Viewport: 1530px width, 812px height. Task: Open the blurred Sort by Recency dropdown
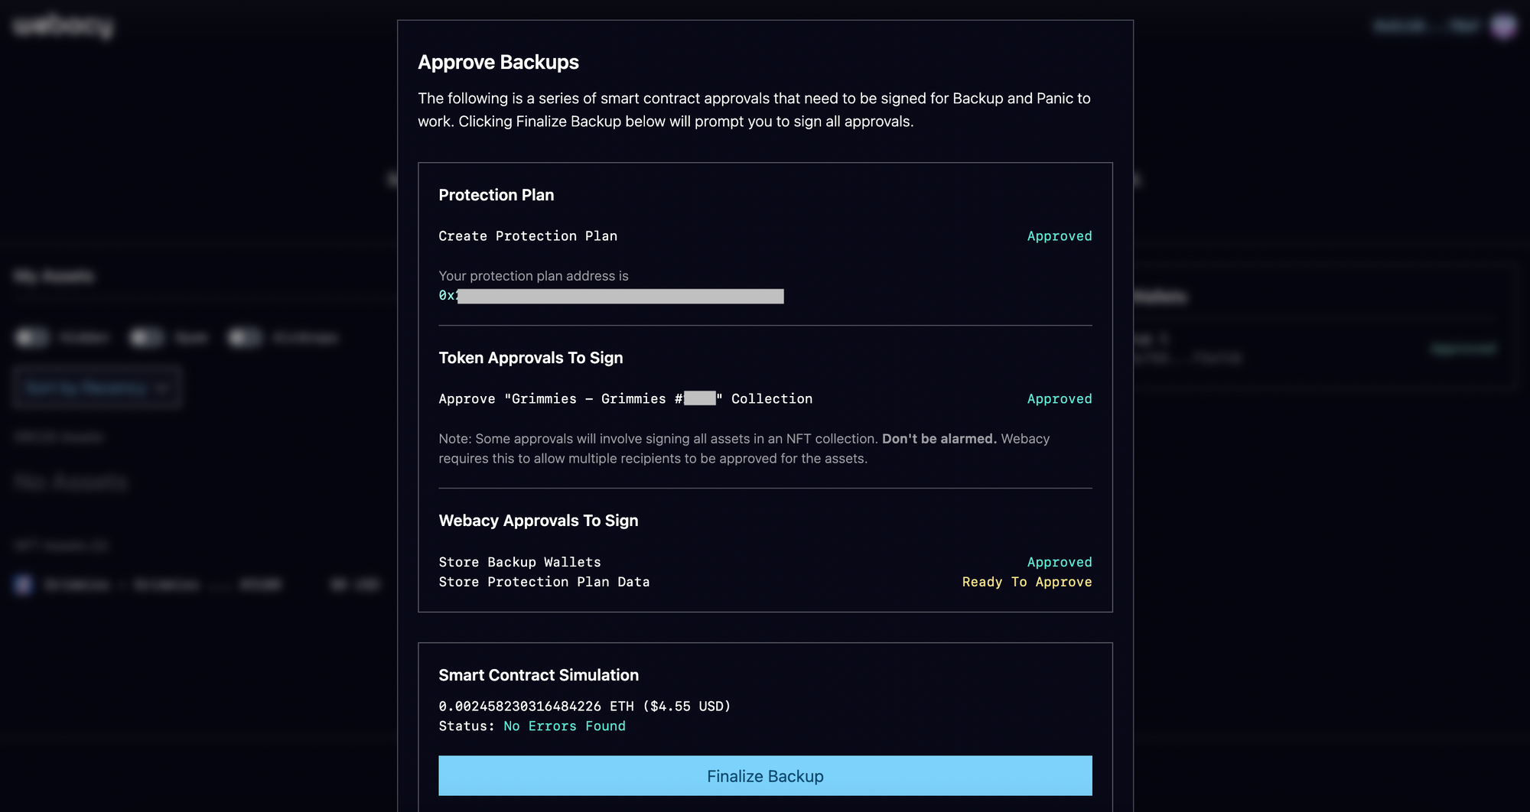[96, 388]
